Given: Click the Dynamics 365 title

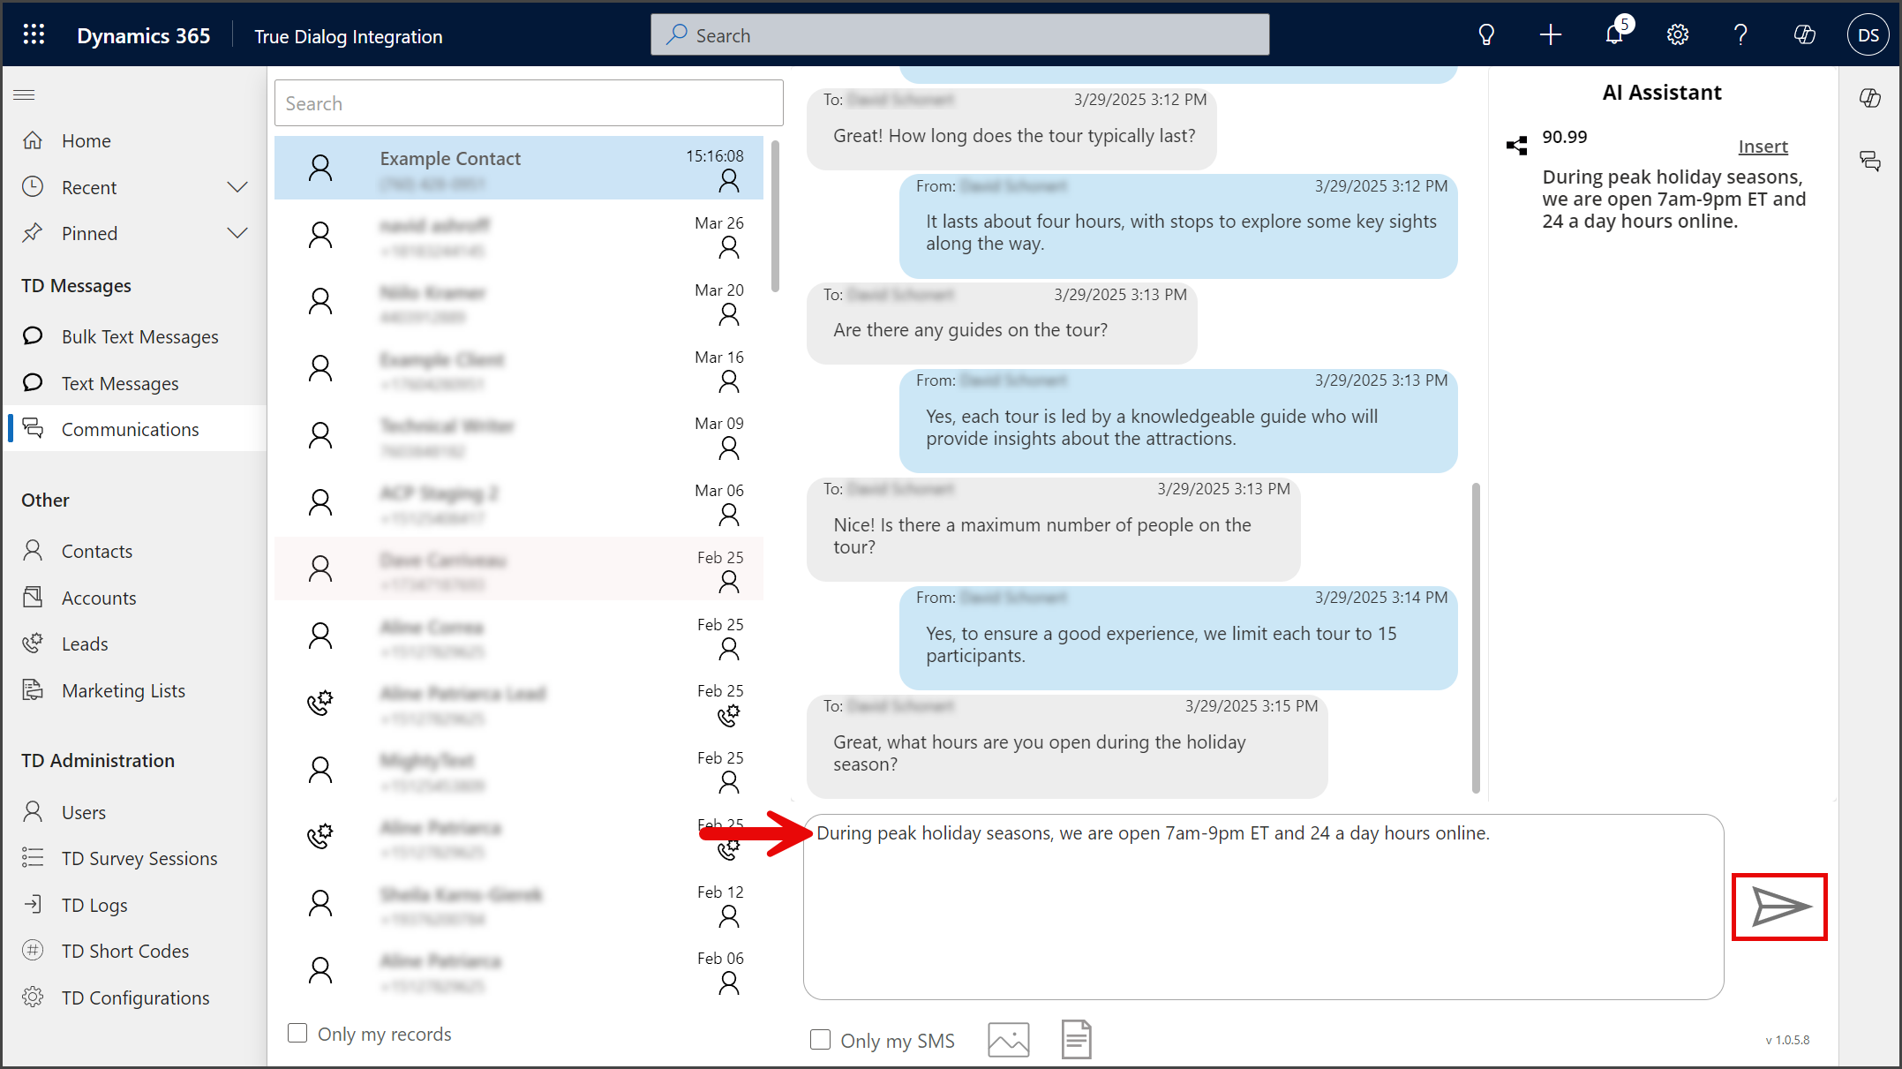Looking at the screenshot, I should (144, 36).
